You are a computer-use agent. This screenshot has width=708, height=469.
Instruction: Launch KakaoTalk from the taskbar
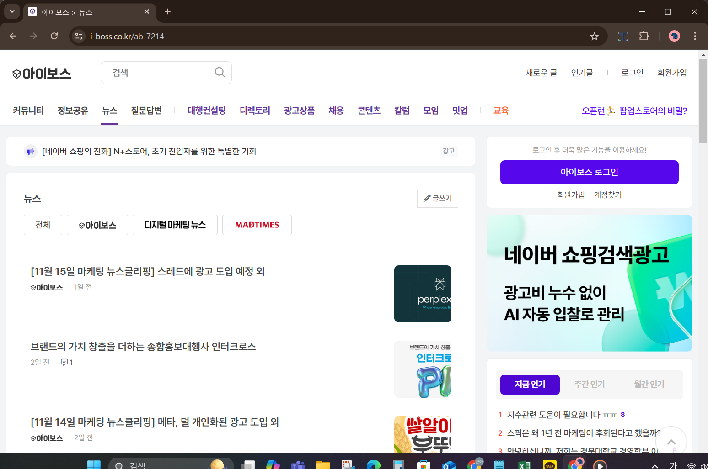pyautogui.click(x=549, y=464)
